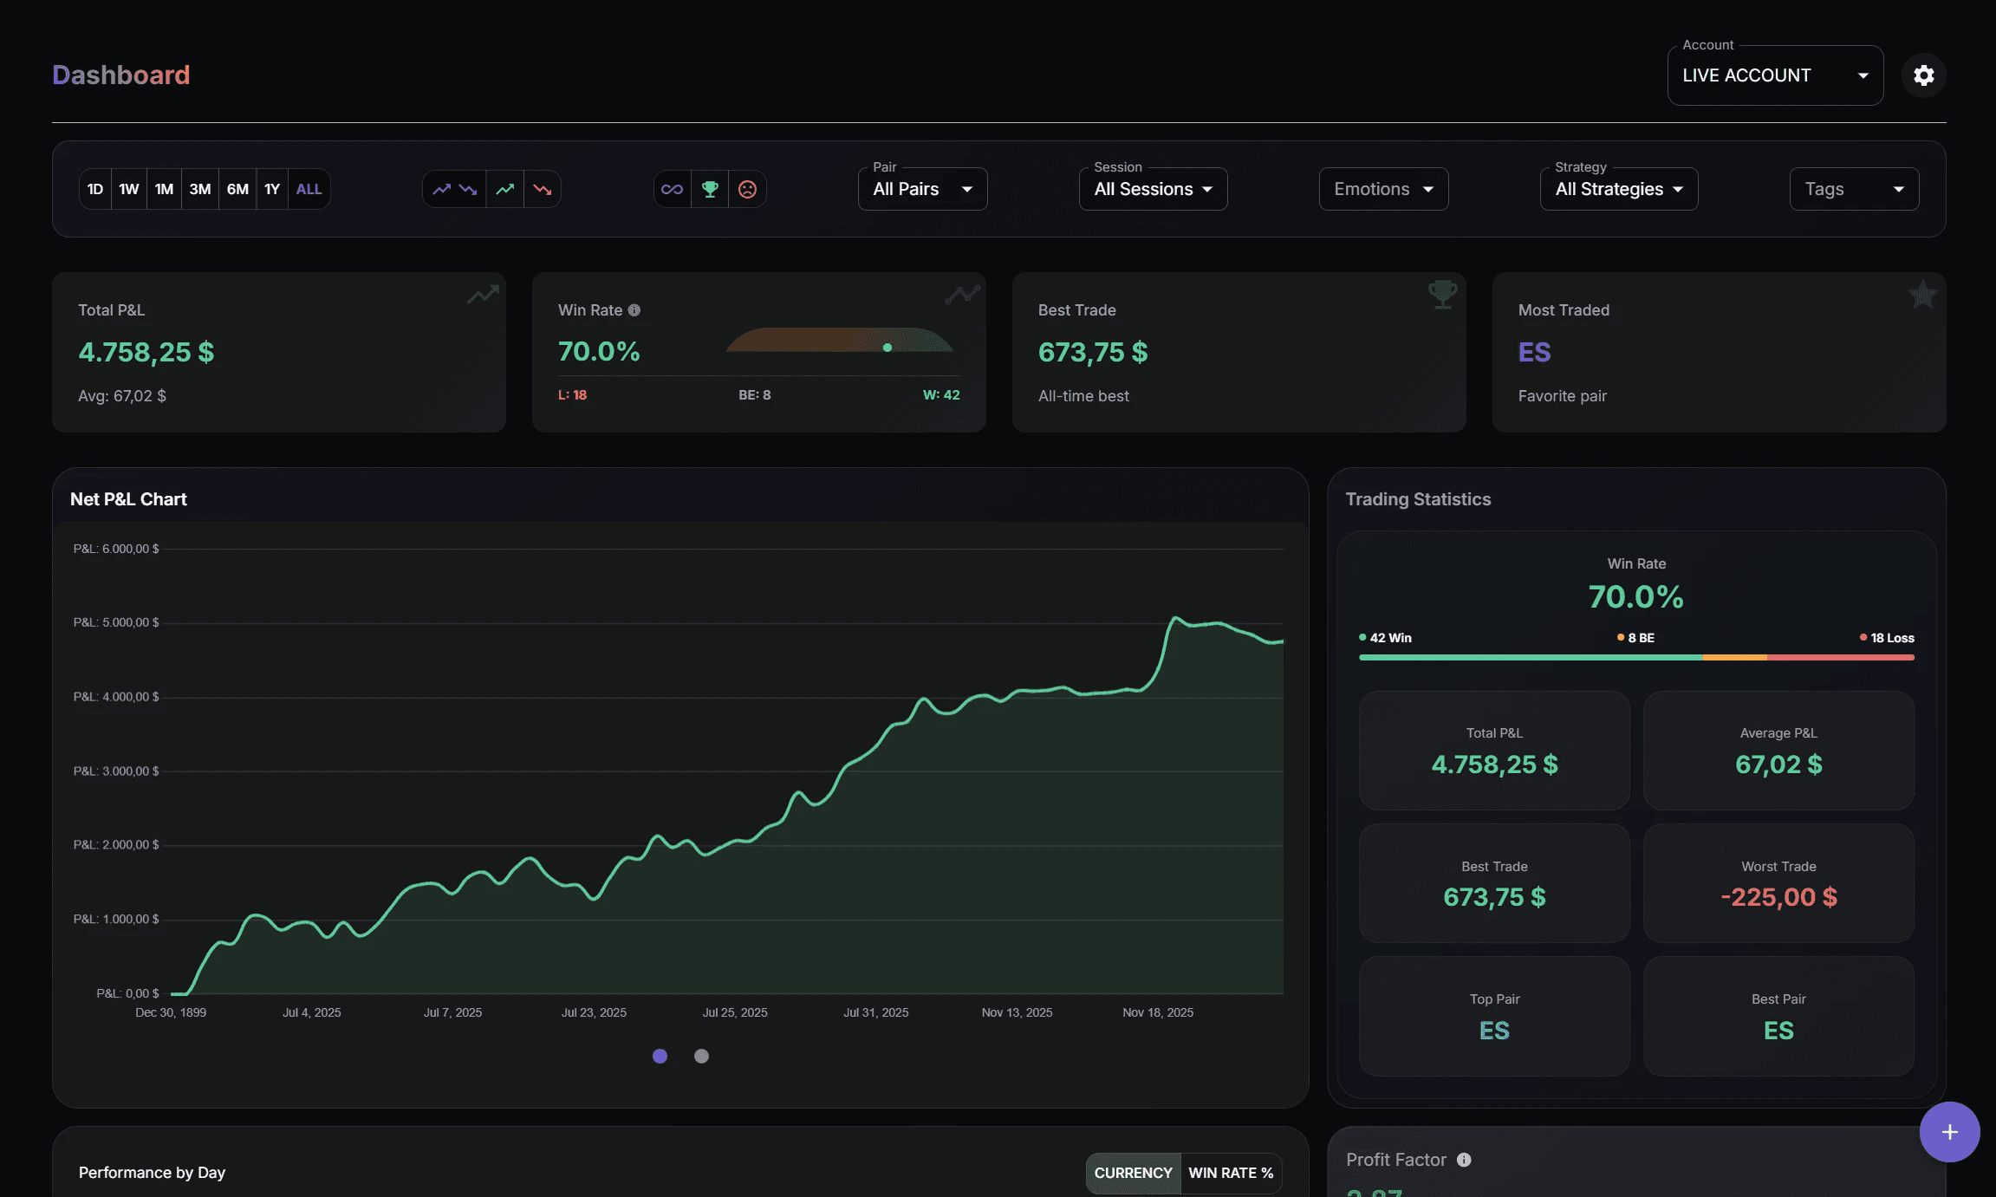
Task: Select the red downward trend filter icon
Action: click(x=543, y=188)
